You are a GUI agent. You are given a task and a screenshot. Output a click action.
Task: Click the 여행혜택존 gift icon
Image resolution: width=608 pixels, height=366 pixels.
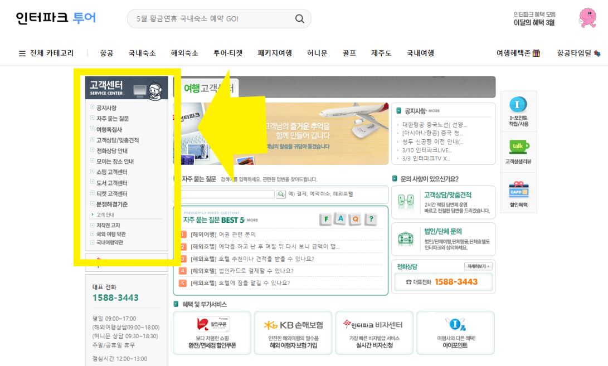point(536,53)
